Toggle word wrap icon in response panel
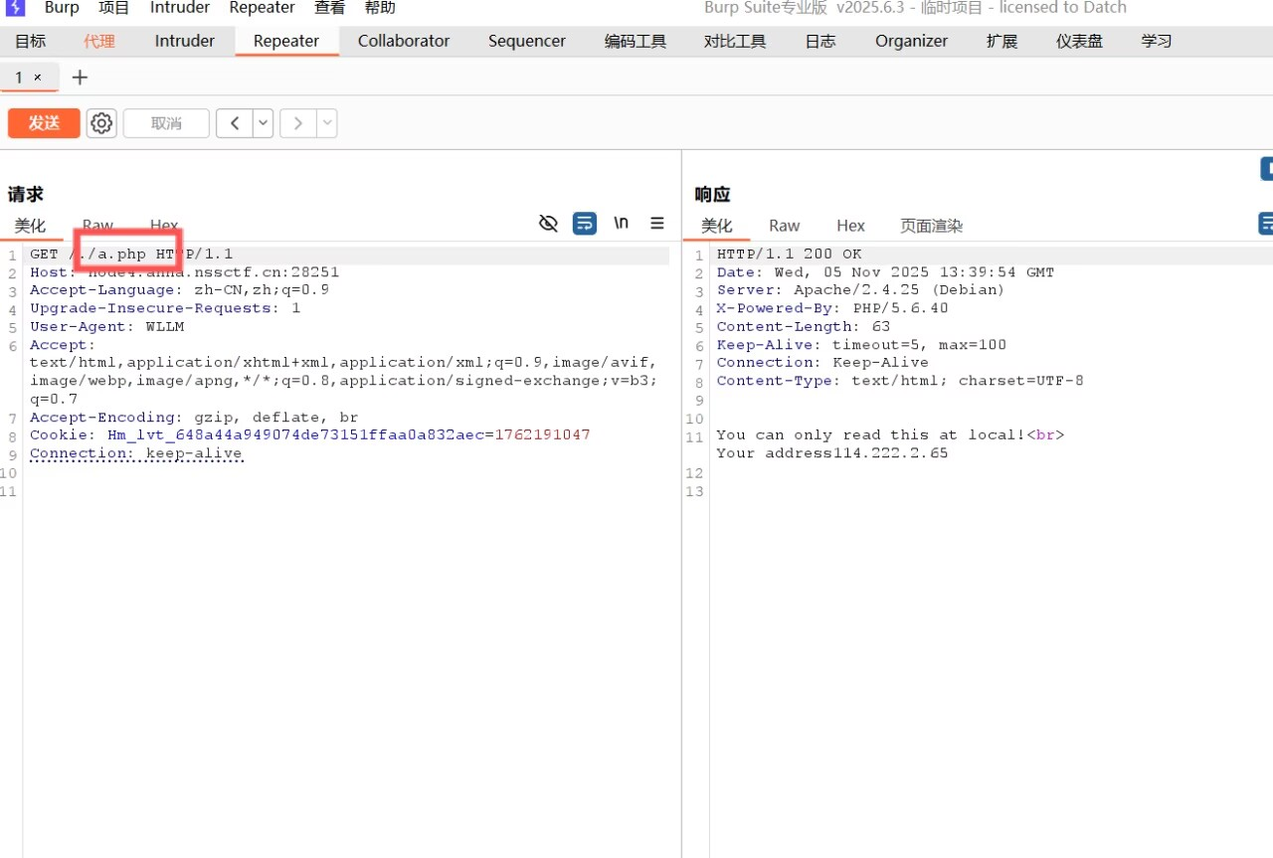1273x858 pixels. (1266, 224)
